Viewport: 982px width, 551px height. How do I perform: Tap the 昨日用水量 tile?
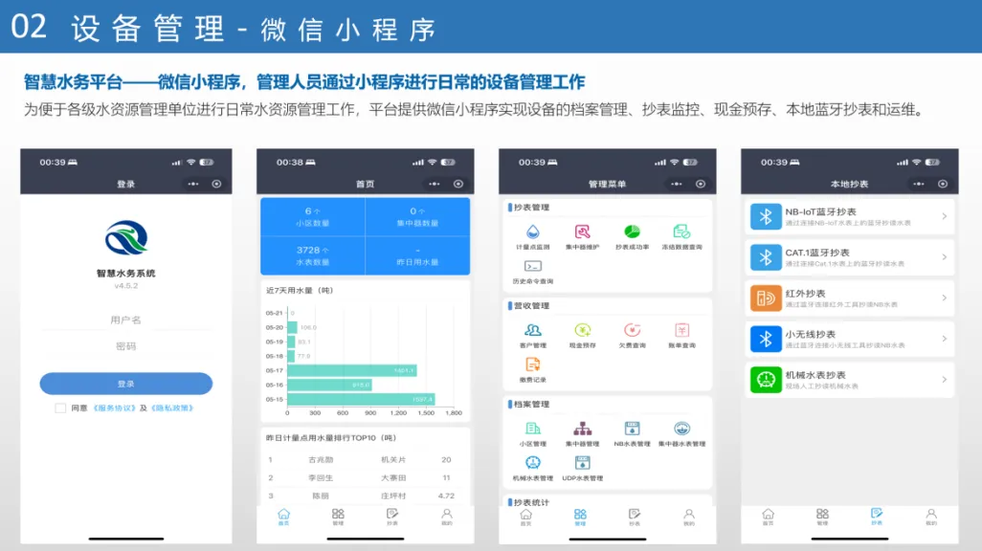[x=417, y=255]
